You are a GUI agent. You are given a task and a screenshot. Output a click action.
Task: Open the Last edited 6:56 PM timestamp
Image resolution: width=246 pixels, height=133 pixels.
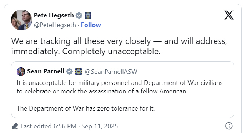tap(49, 126)
